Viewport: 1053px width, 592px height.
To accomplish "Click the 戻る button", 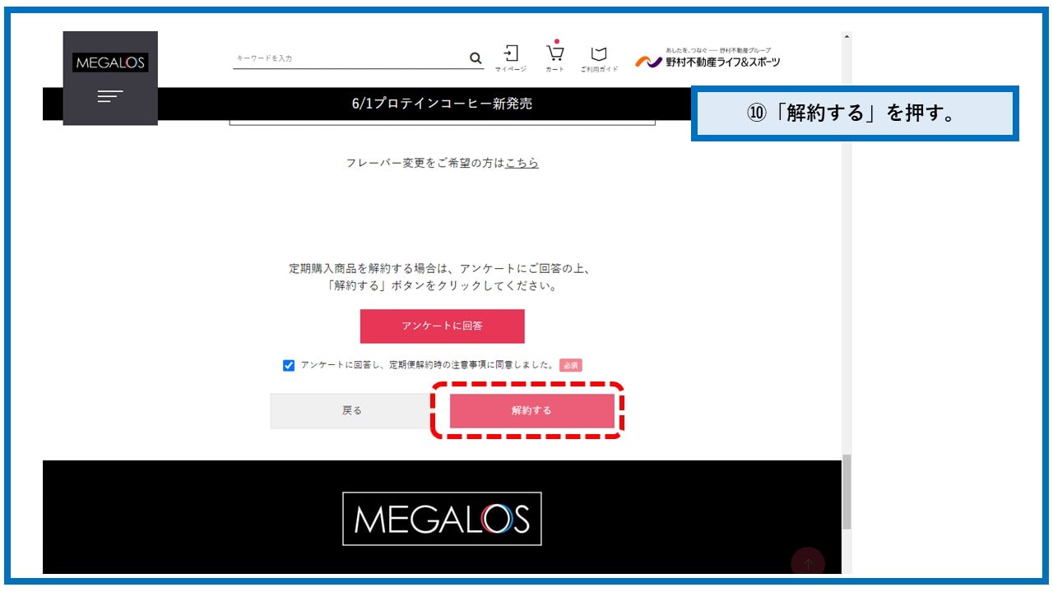I will pyautogui.click(x=352, y=410).
